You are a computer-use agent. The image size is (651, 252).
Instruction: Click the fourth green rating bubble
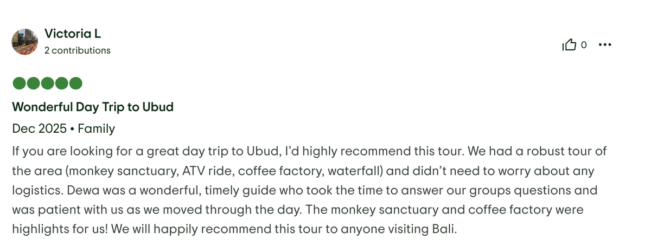pyautogui.click(x=61, y=83)
